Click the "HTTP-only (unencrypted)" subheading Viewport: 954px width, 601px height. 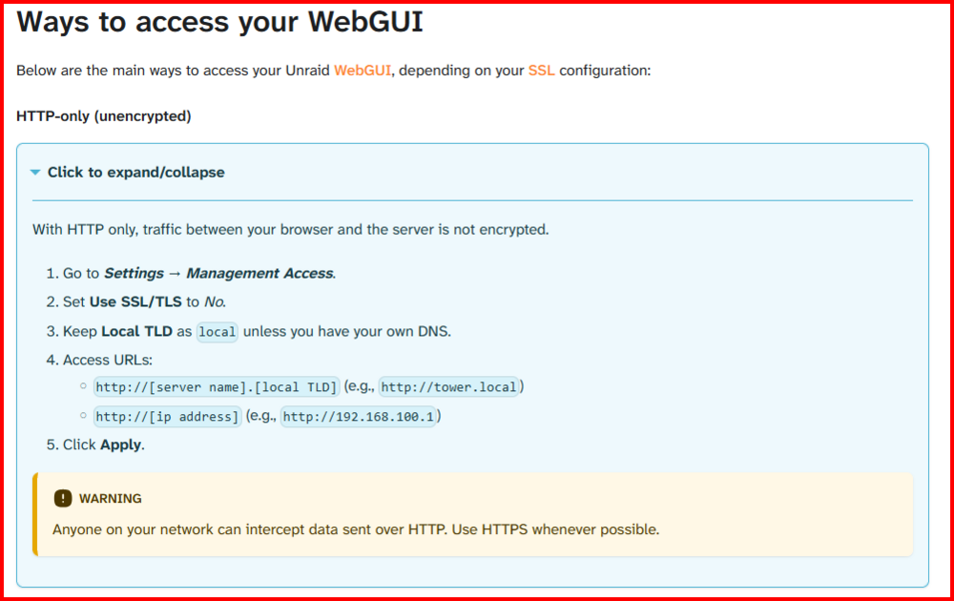[x=103, y=116]
